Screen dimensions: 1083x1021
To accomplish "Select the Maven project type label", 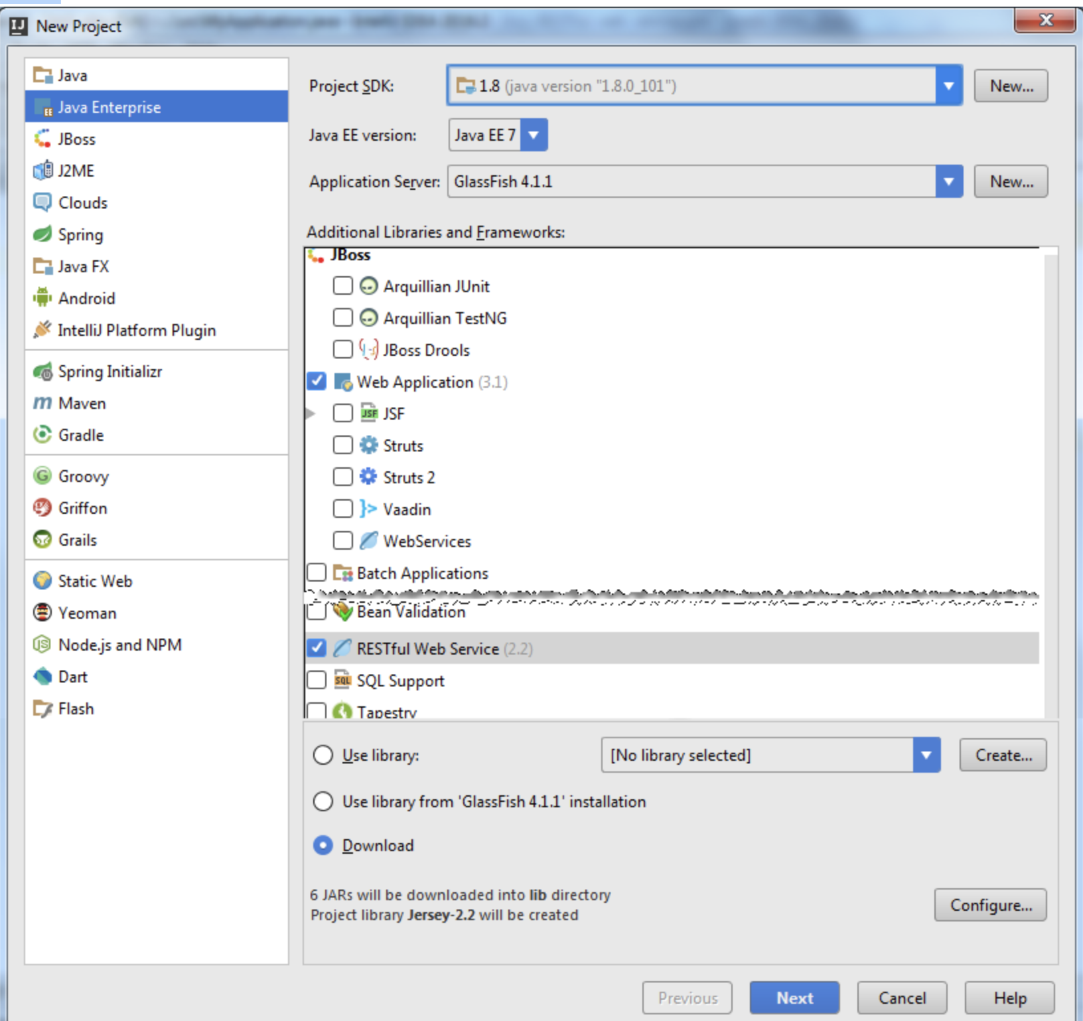I will pyautogui.click(x=82, y=403).
